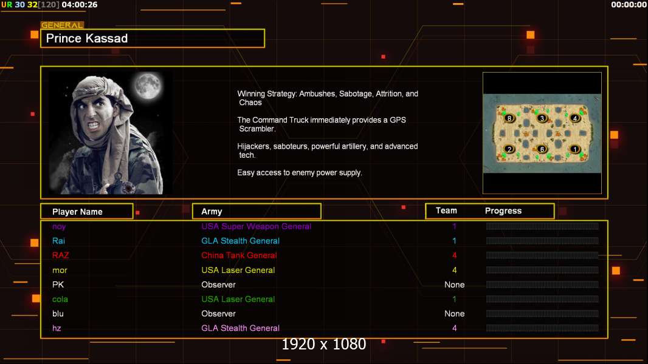Viewport: 648px width, 364px height.
Task: Click the Player Name column header
Action: click(x=87, y=212)
